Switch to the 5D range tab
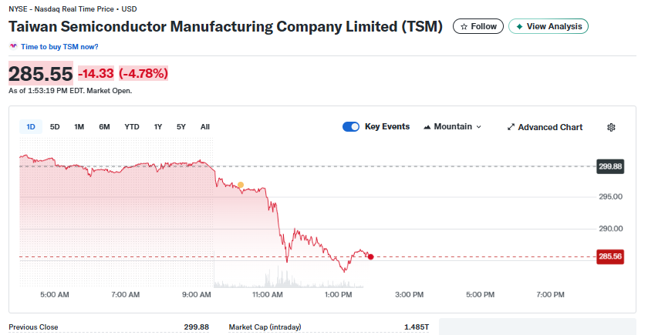Viewport: 648px width, 335px height. point(55,127)
